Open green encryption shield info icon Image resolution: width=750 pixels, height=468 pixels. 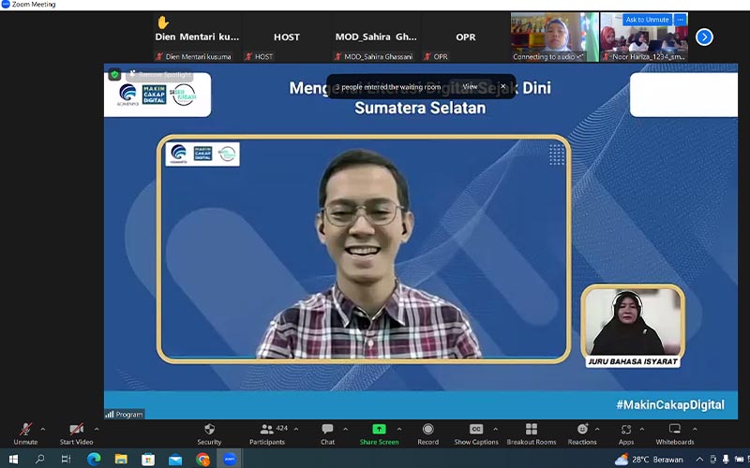point(114,75)
